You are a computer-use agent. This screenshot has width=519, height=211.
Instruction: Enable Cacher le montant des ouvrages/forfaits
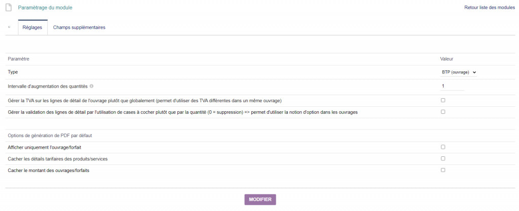443,170
